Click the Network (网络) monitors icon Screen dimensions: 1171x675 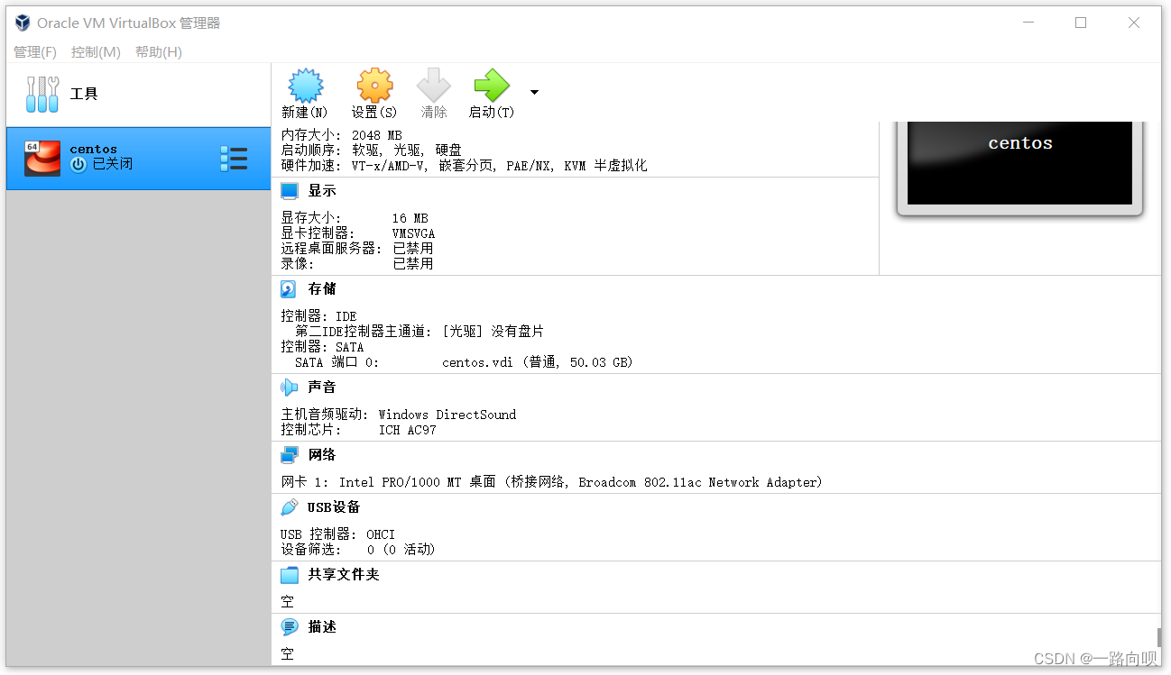click(x=289, y=455)
